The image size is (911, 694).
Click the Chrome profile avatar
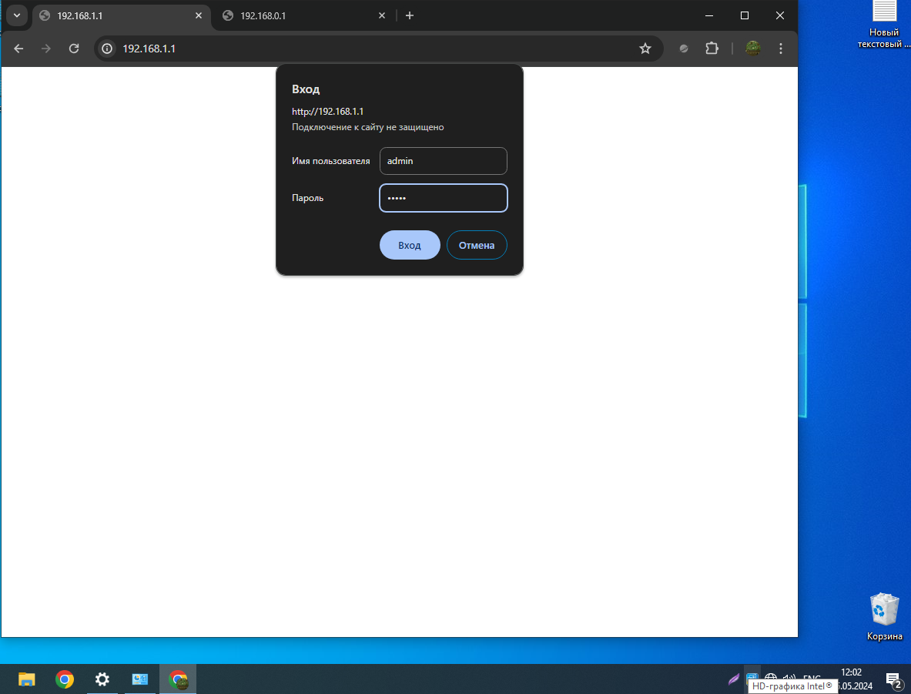pos(752,49)
